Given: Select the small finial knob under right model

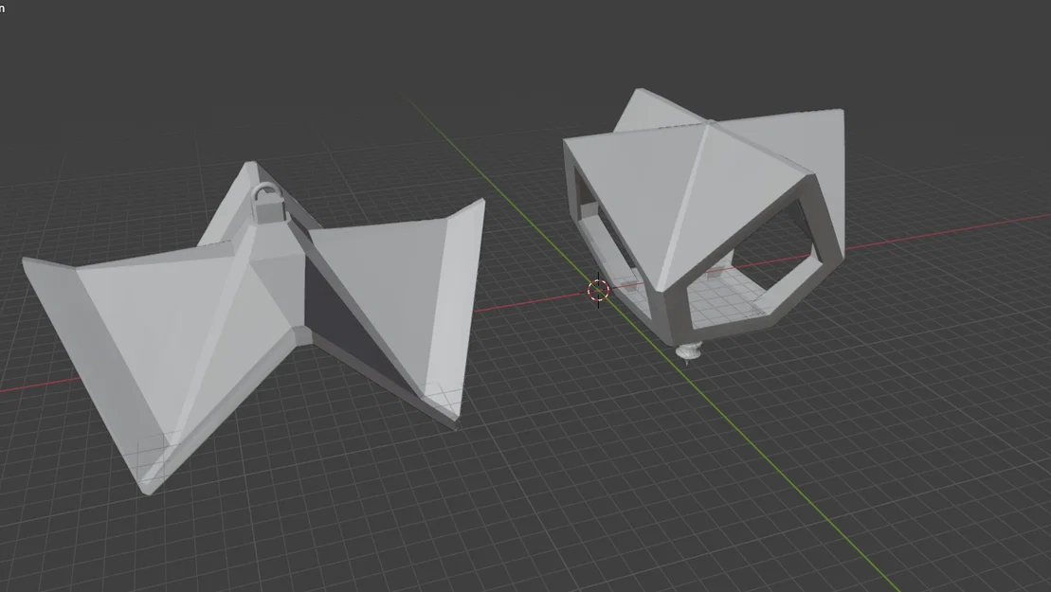Looking at the screenshot, I should coord(688,351).
